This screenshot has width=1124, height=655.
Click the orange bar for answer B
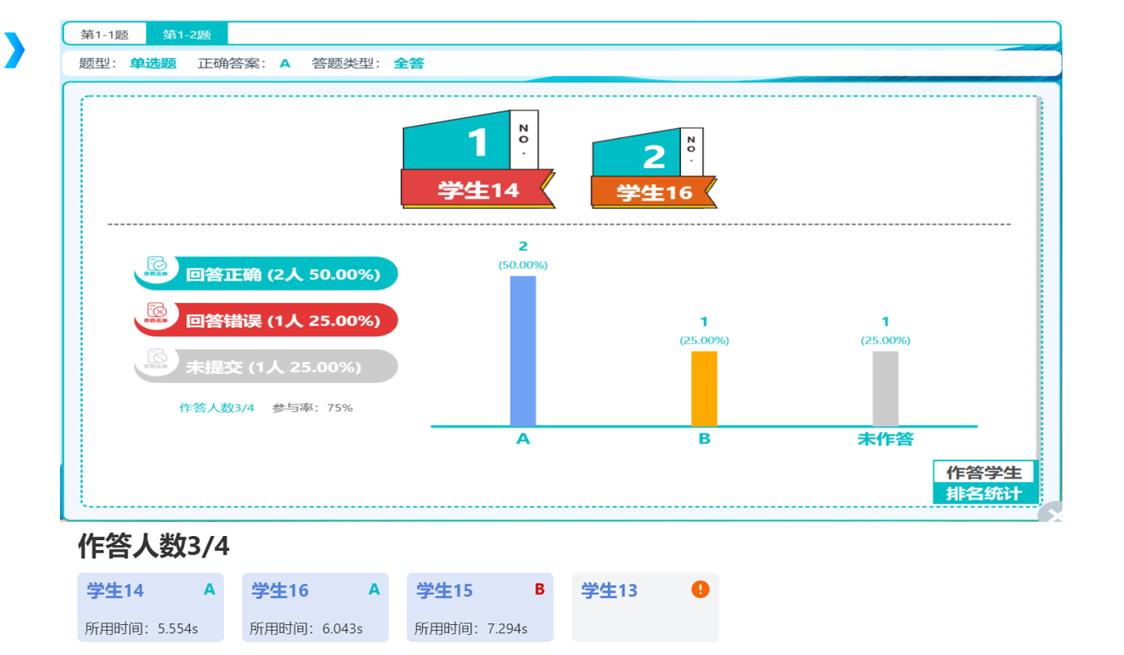pos(704,388)
